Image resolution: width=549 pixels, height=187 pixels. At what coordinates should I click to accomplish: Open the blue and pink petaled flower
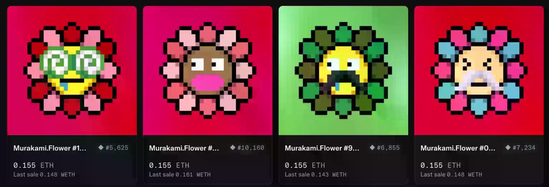coord(479,71)
